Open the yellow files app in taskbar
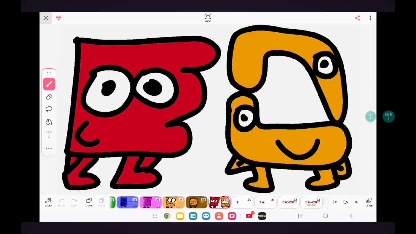Screen dimensions: 416x234 point(180,216)
